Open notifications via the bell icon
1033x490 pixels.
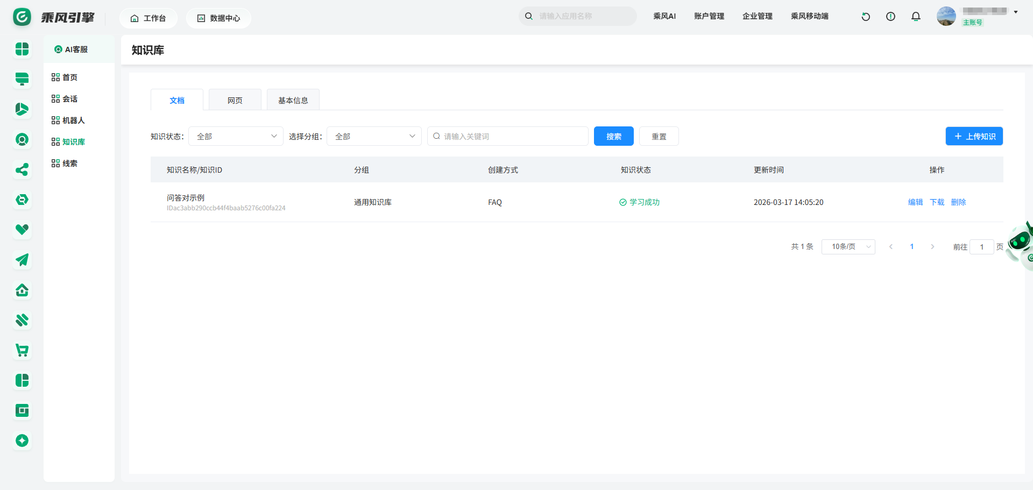(916, 17)
